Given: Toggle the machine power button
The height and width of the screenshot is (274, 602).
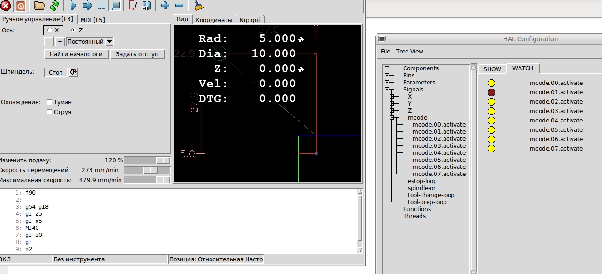Looking at the screenshot, I should [x=21, y=6].
